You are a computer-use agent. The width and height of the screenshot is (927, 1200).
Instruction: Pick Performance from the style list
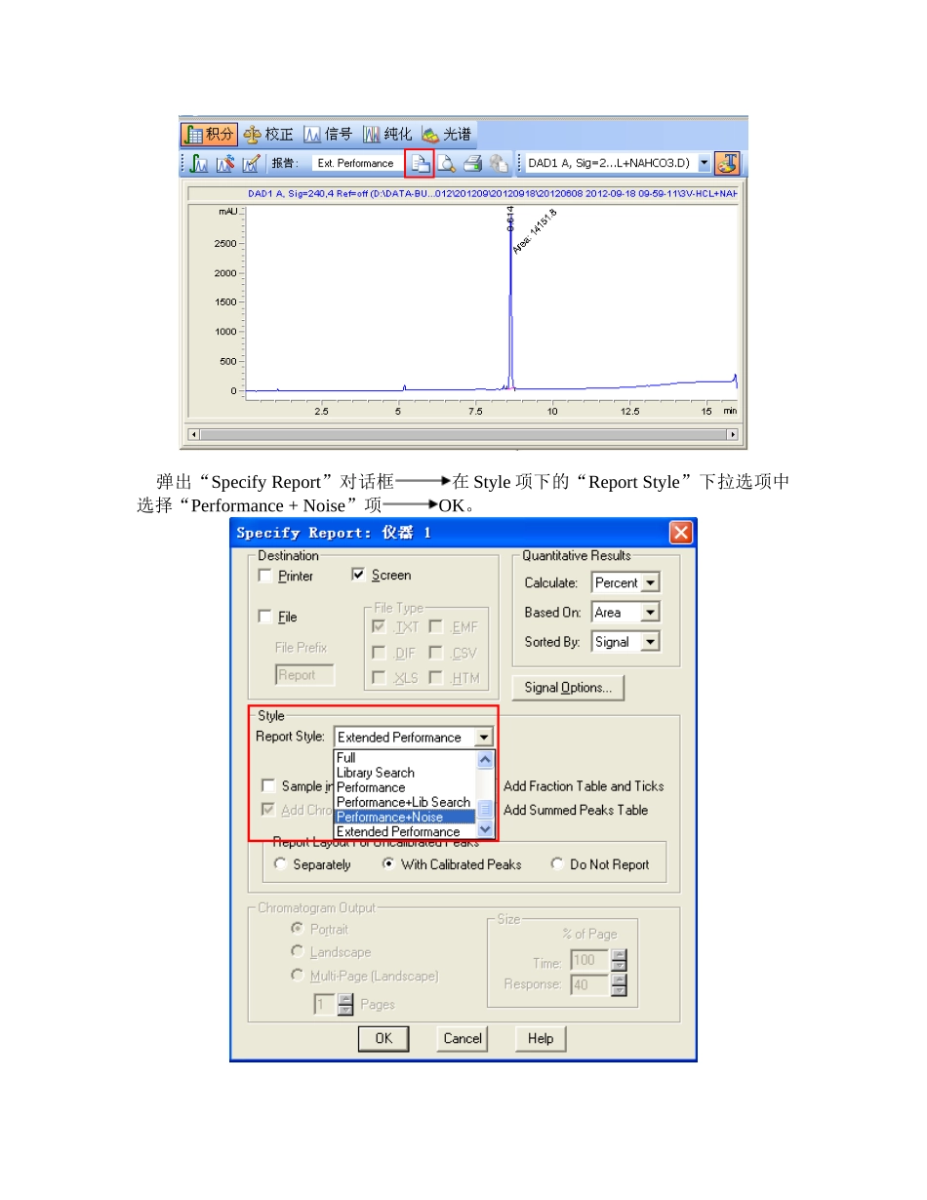tap(405, 786)
